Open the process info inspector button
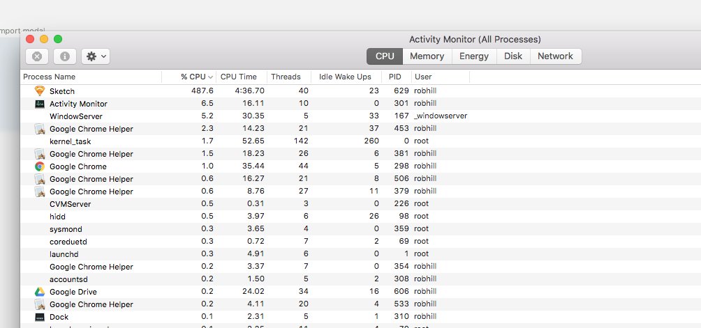This screenshot has width=701, height=328. (x=65, y=56)
